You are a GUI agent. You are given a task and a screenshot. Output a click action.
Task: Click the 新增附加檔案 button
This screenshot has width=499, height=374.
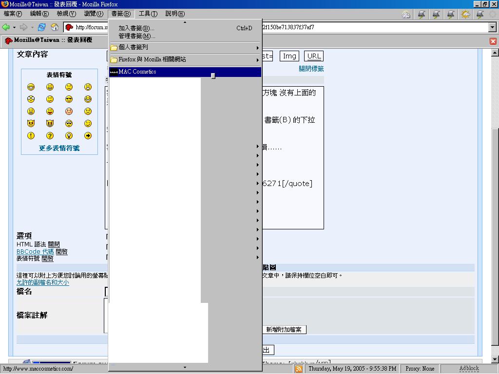pos(284,330)
